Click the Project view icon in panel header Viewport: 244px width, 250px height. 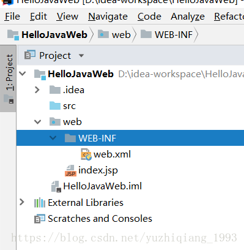30,55
